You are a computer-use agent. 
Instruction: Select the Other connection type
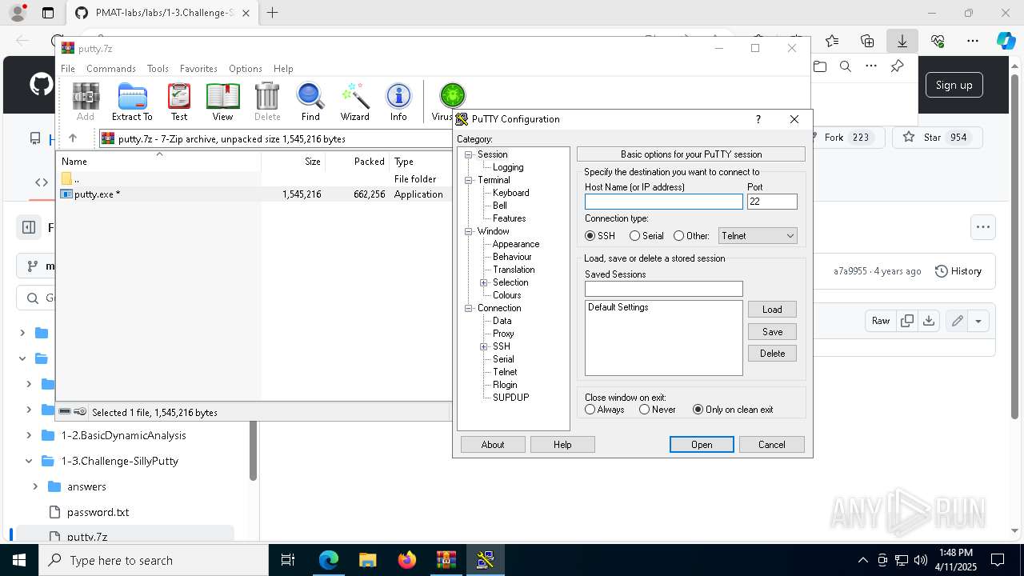(678, 236)
